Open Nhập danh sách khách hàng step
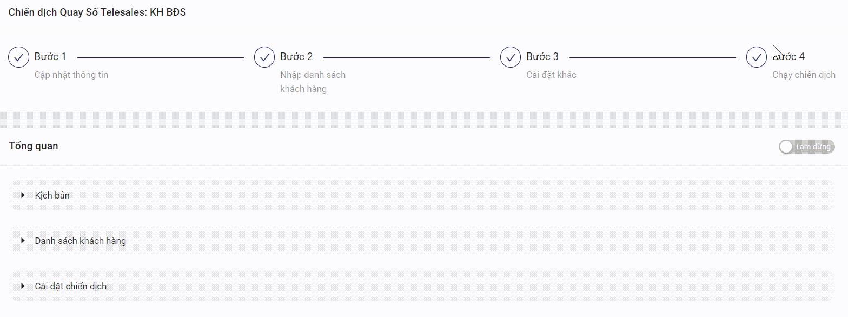This screenshot has width=848, height=317. [313, 82]
